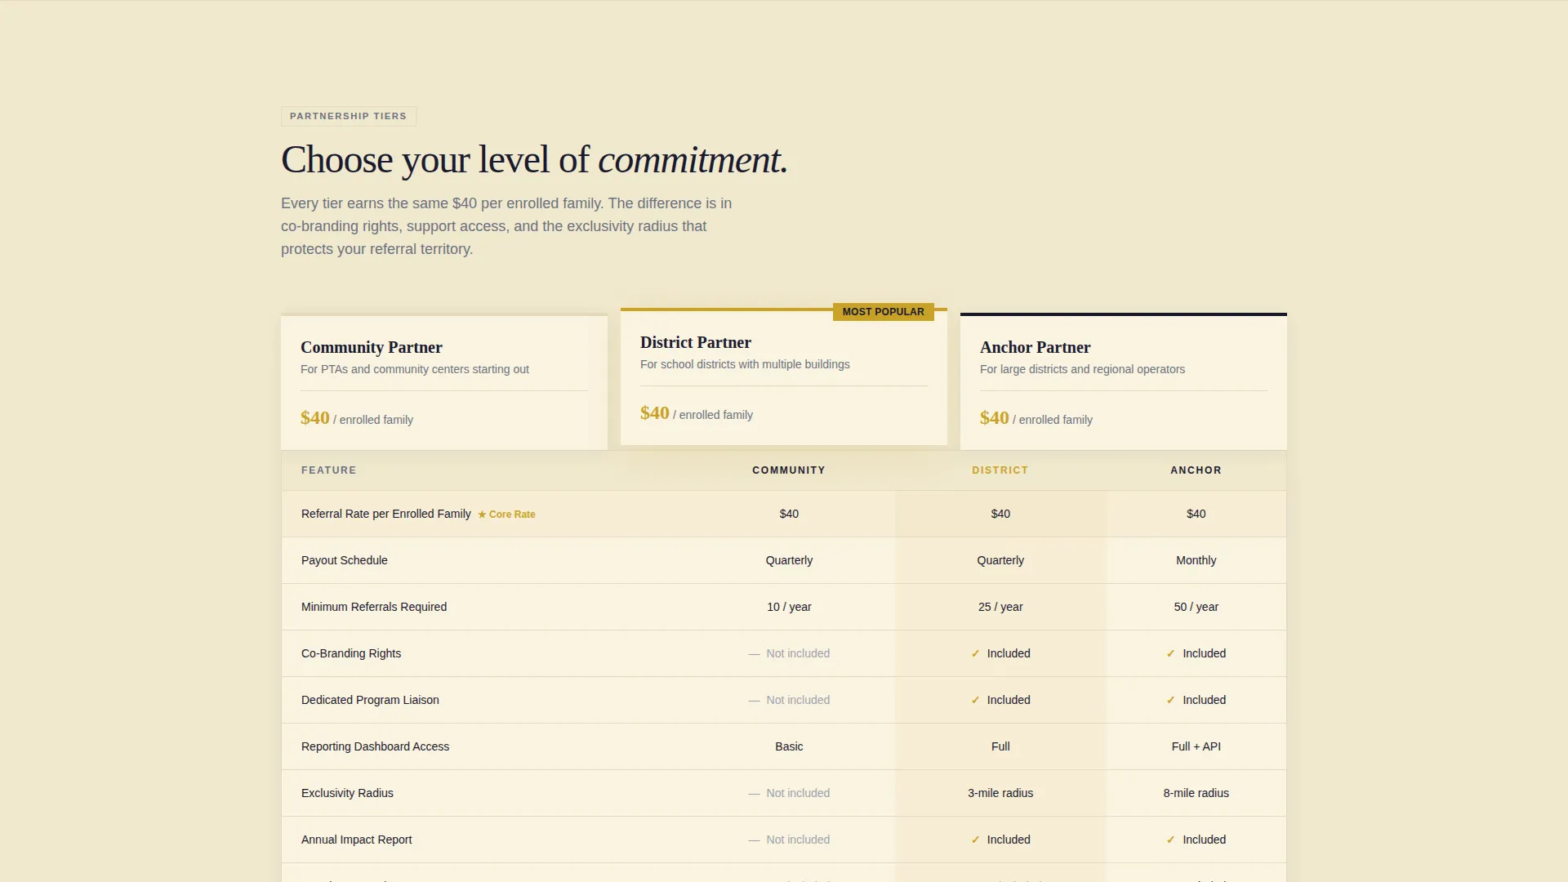Select the Community Partner card
1568x882 pixels.
coord(444,381)
